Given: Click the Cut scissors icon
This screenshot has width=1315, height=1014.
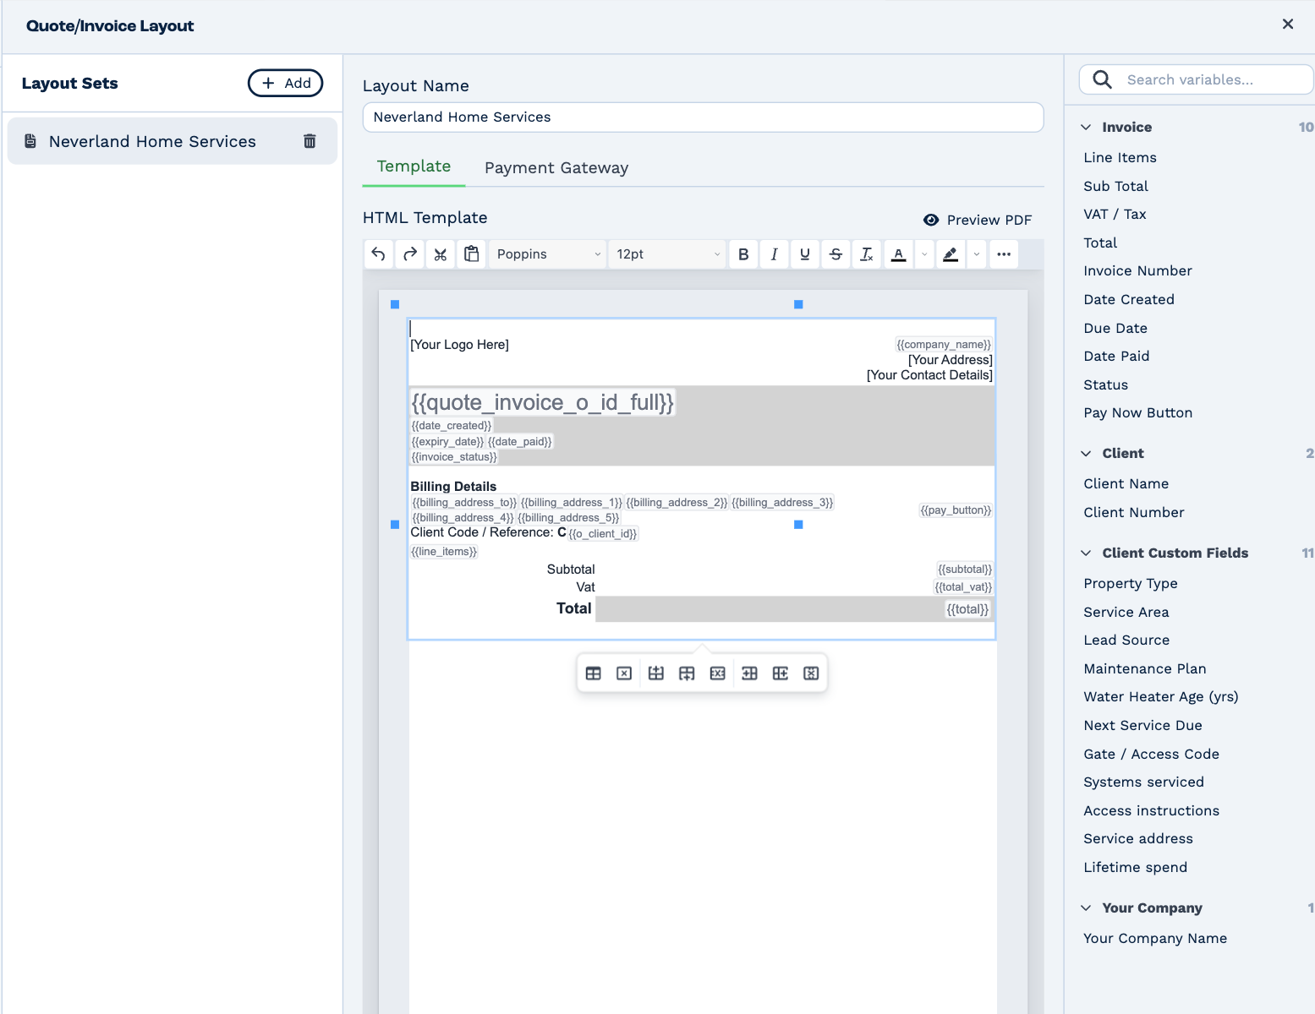Looking at the screenshot, I should pyautogui.click(x=441, y=254).
